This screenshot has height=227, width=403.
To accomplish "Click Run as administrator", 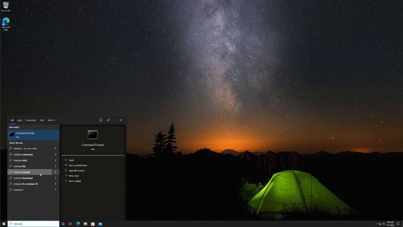I will pos(78,165).
